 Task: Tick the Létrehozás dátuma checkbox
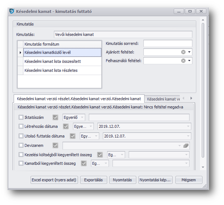[20, 126]
